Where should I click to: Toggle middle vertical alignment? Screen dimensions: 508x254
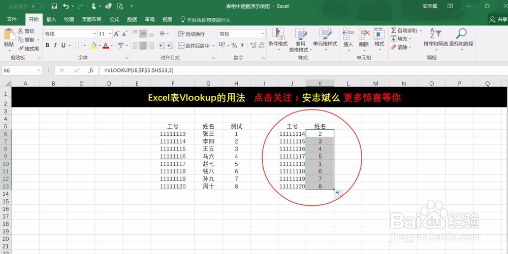[x=143, y=33]
